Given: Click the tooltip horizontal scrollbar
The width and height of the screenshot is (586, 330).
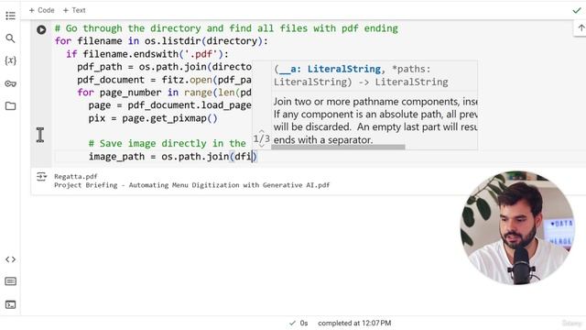Looking at the screenshot, I should coord(338,147).
